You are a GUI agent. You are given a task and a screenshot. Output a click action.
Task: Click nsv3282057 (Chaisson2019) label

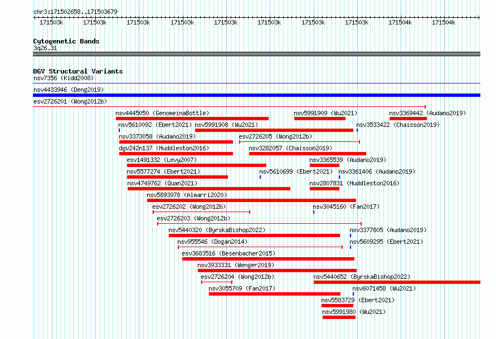coord(290,148)
